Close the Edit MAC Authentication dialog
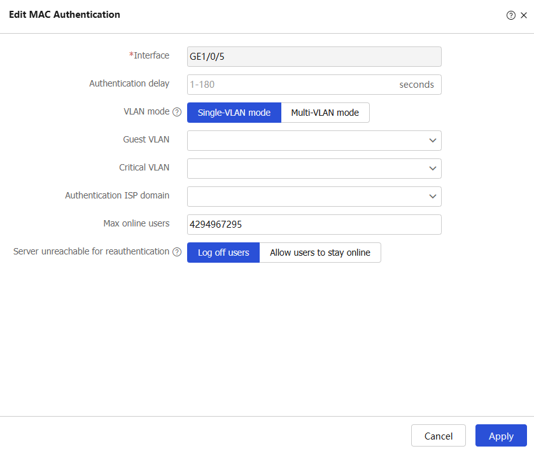Image resolution: width=534 pixels, height=451 pixels. pyautogui.click(x=524, y=15)
